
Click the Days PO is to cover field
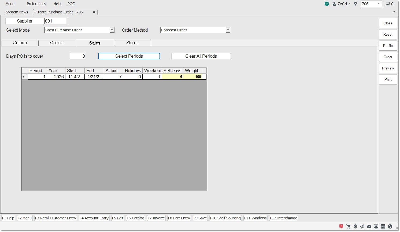click(78, 56)
